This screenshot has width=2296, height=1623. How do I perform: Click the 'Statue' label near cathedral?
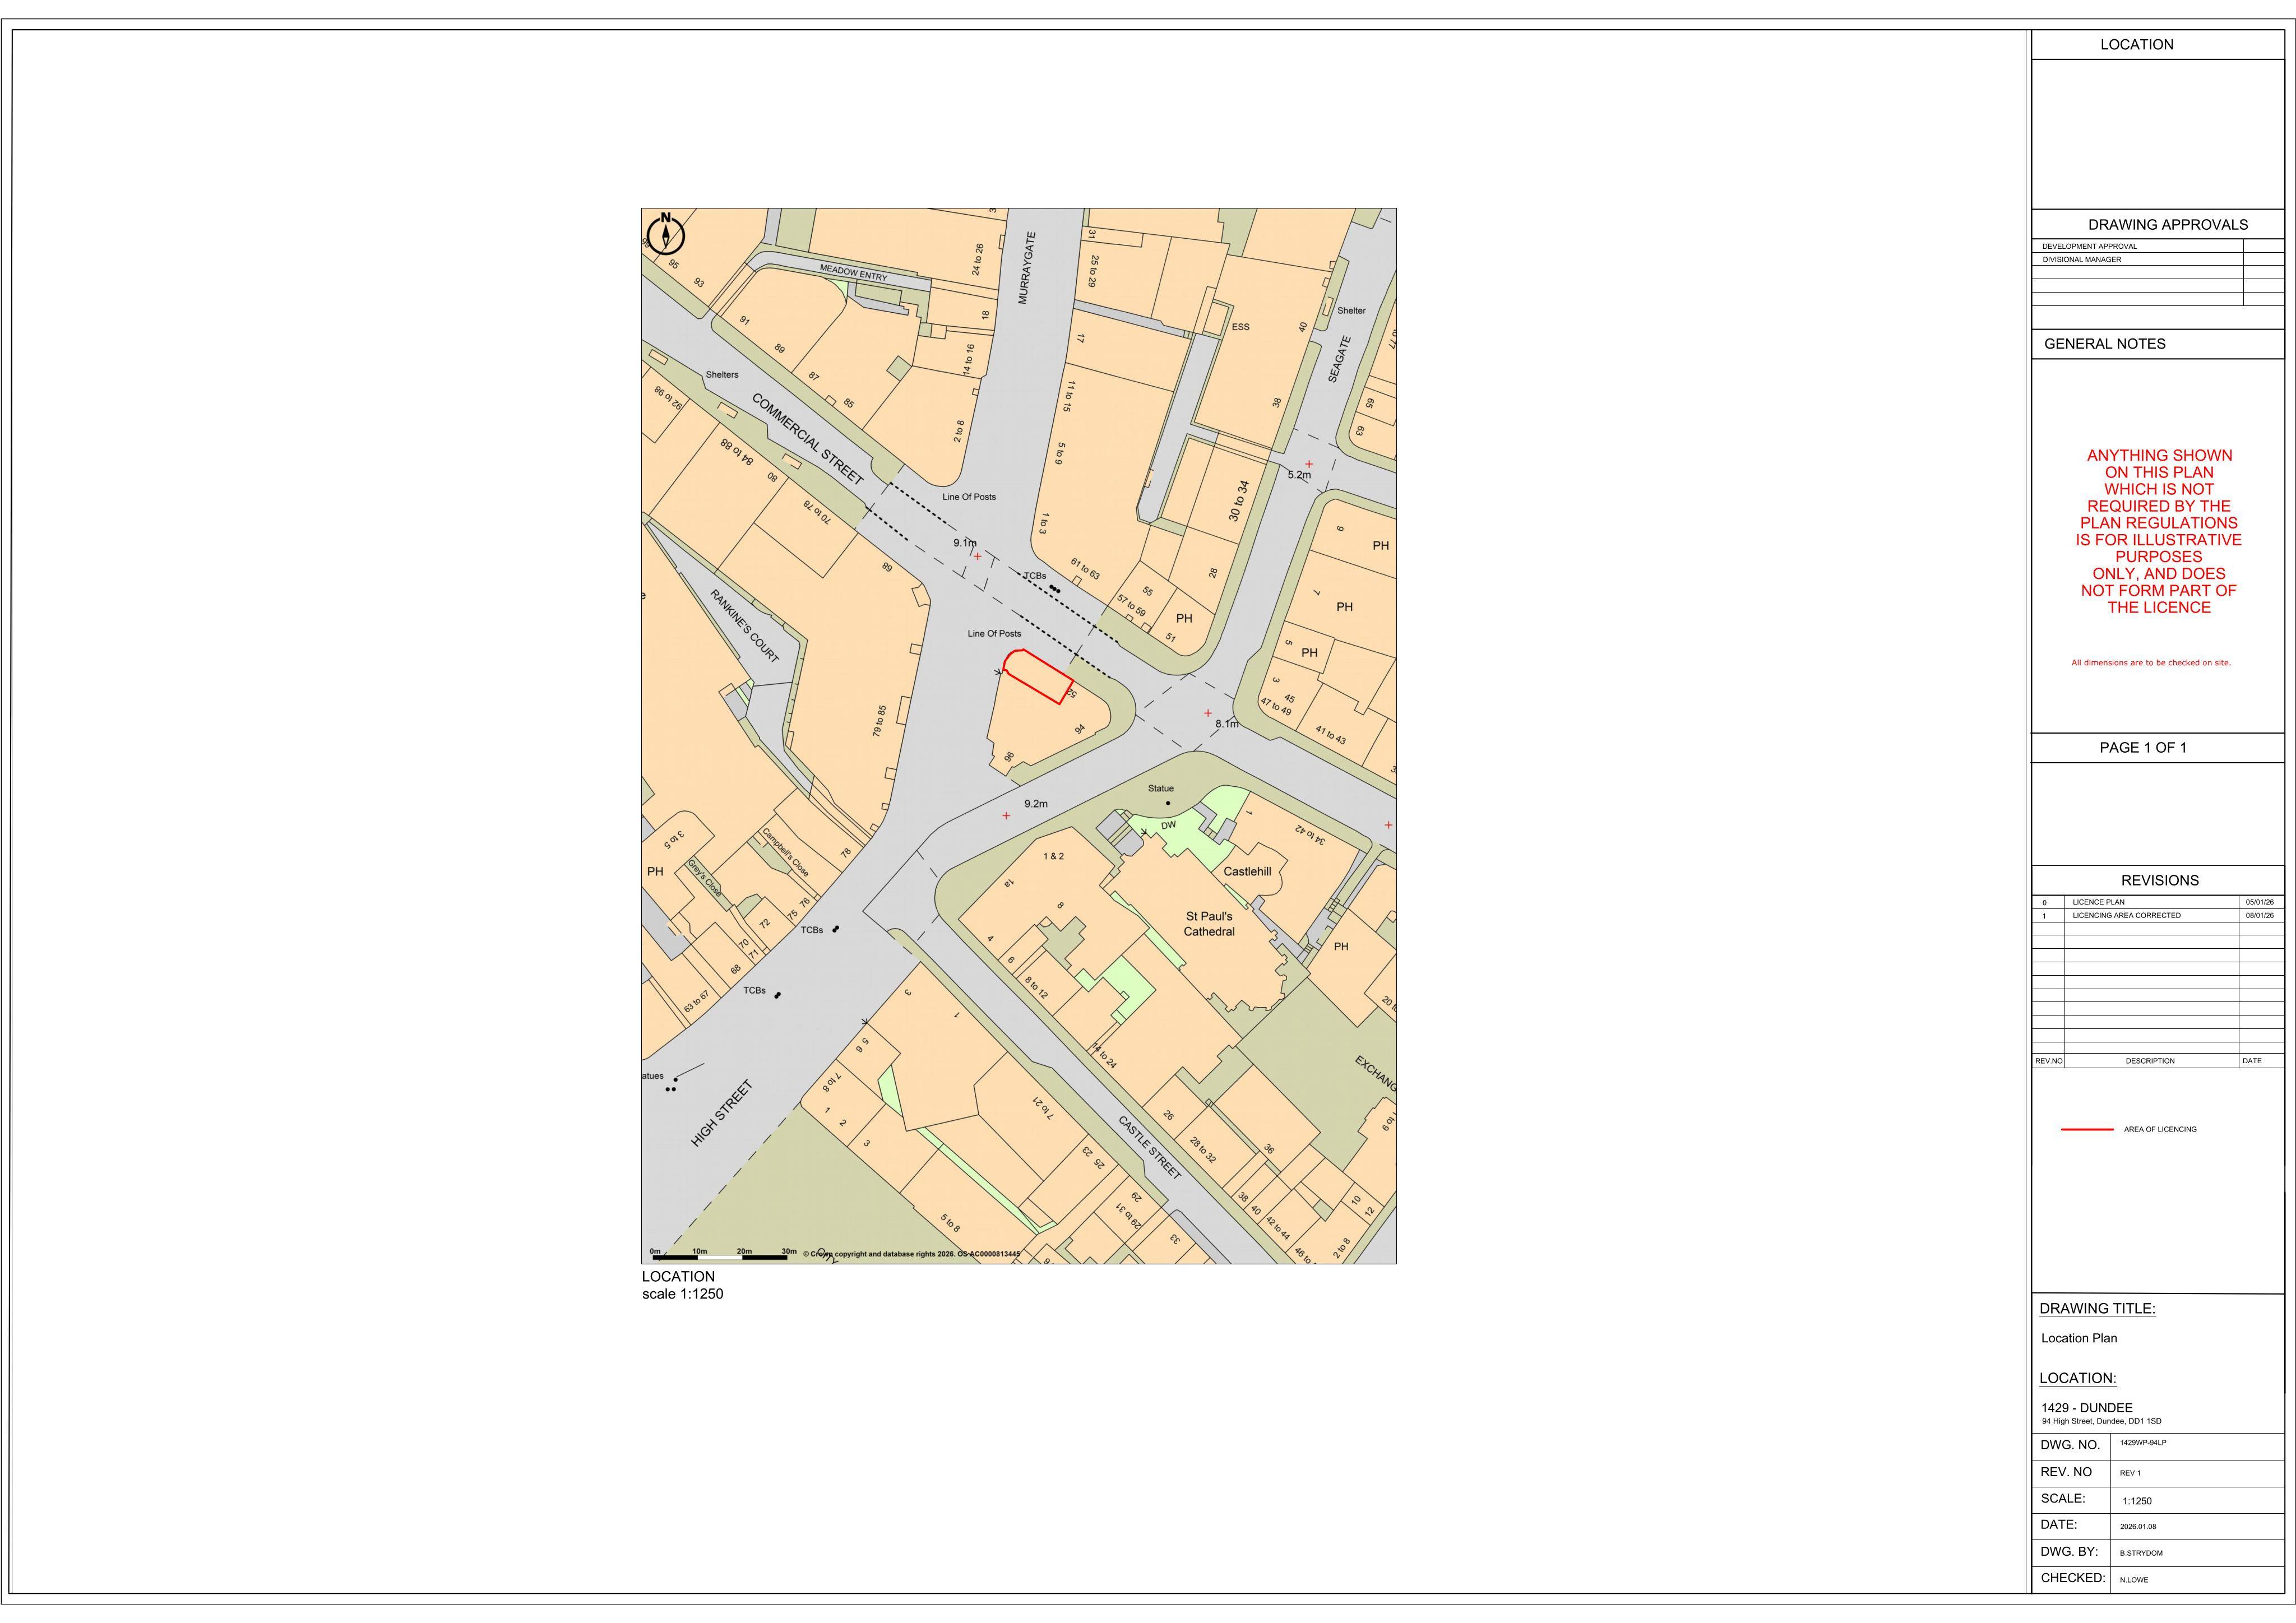(x=1161, y=788)
